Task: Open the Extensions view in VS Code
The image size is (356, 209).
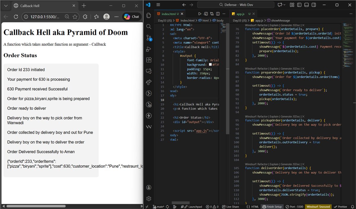Action: click(149, 60)
